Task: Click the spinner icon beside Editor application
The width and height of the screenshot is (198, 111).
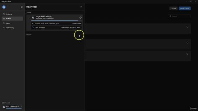Action: click(33, 27)
